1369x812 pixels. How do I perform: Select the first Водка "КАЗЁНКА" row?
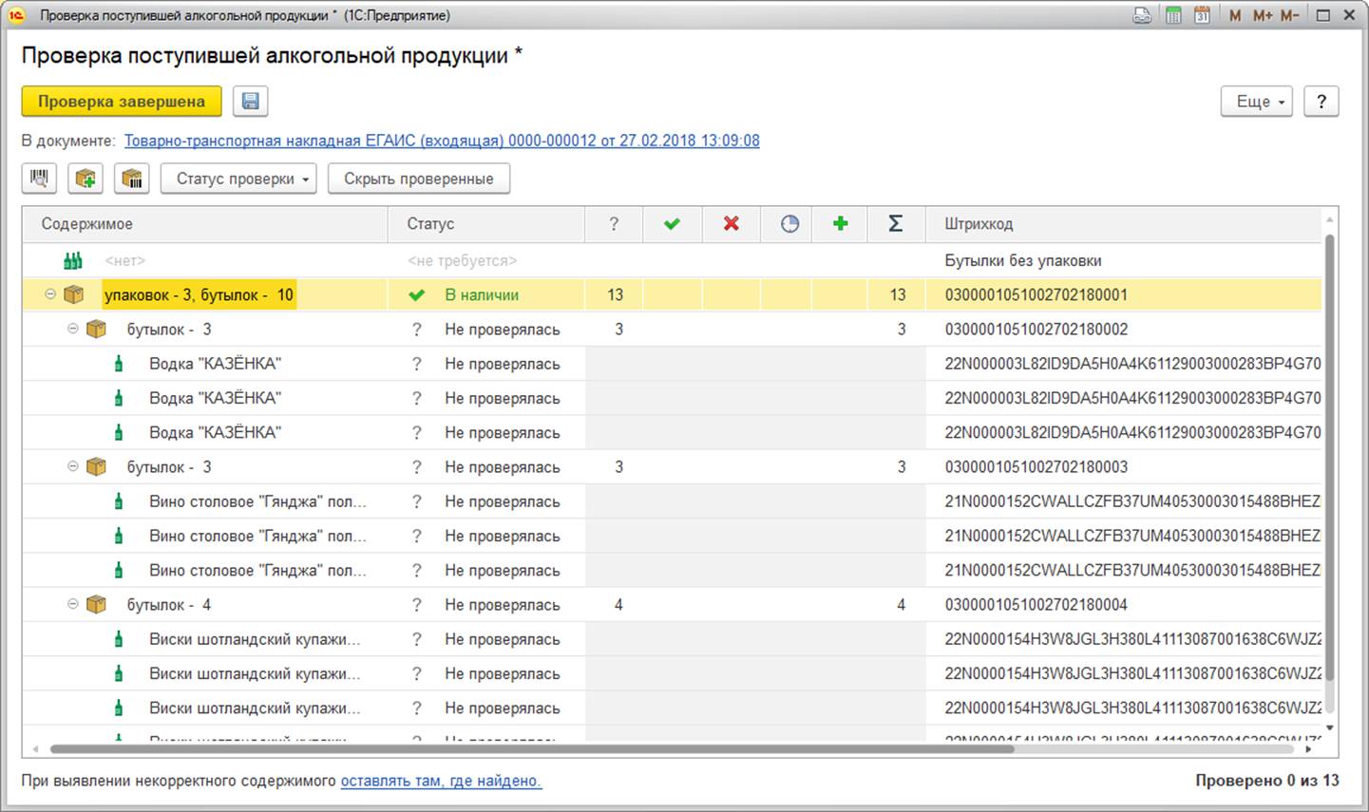click(x=215, y=364)
